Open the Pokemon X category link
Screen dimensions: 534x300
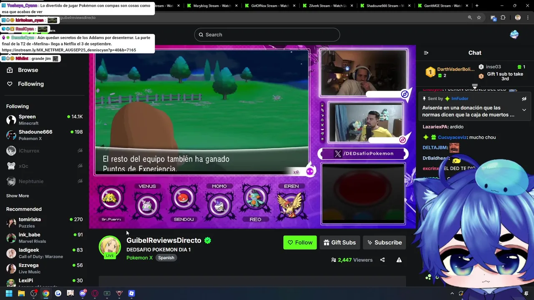point(139,257)
